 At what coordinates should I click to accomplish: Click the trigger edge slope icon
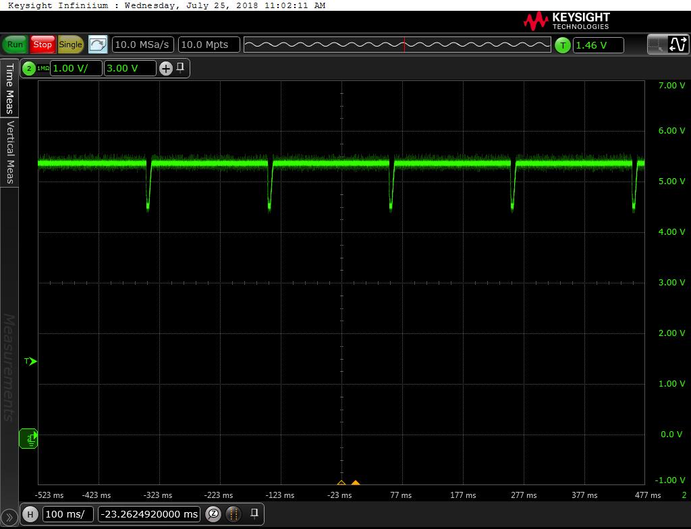(x=678, y=45)
